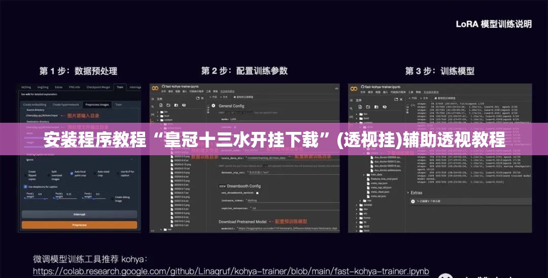Uncheck Auto focal point crop checkbox
Viewport: 548px width, 278px height.
[x=72, y=173]
